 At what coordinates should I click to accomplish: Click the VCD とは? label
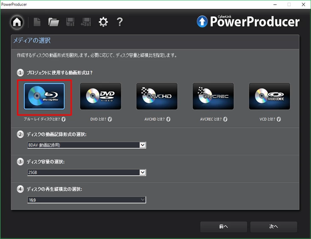(267, 119)
